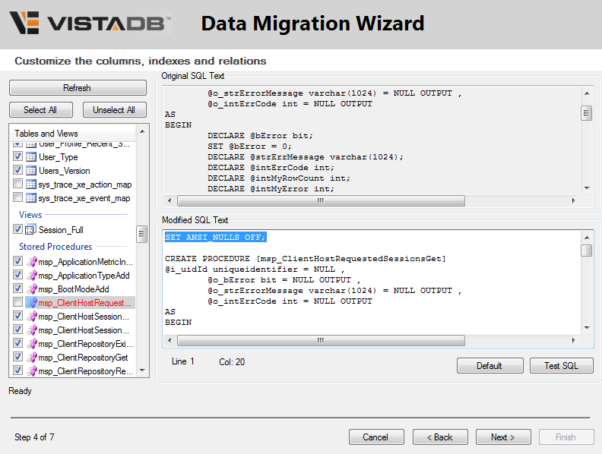
Task: Click the sys_trace_xe_action_map table icon
Action: pos(31,184)
